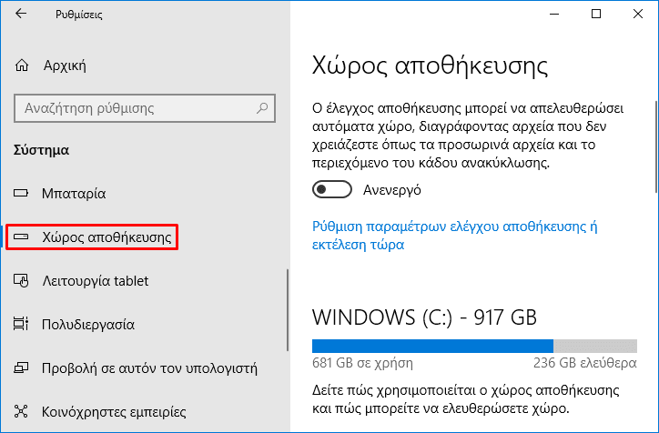659x433 pixels.
Task: Click the tablet icon beside Λειτουργία tablet
Action: coord(21,280)
